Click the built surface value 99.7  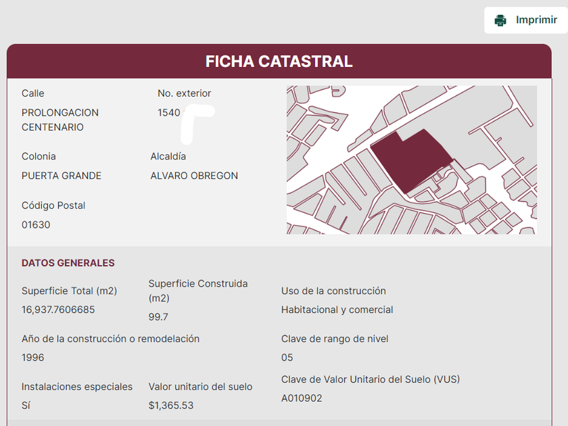pyautogui.click(x=158, y=316)
